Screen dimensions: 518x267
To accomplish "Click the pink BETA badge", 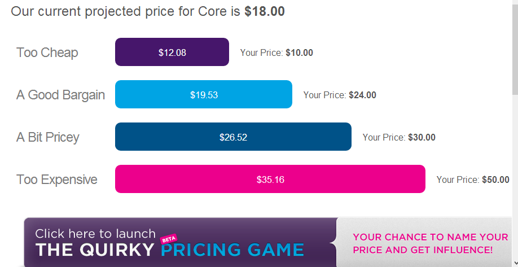I will (169, 239).
